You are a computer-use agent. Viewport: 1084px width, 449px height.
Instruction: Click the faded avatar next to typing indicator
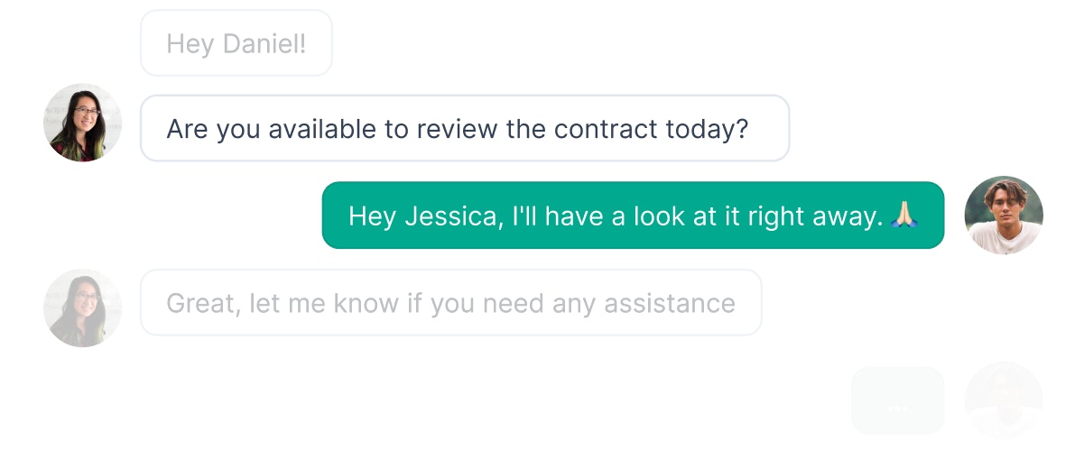pyautogui.click(x=1004, y=400)
